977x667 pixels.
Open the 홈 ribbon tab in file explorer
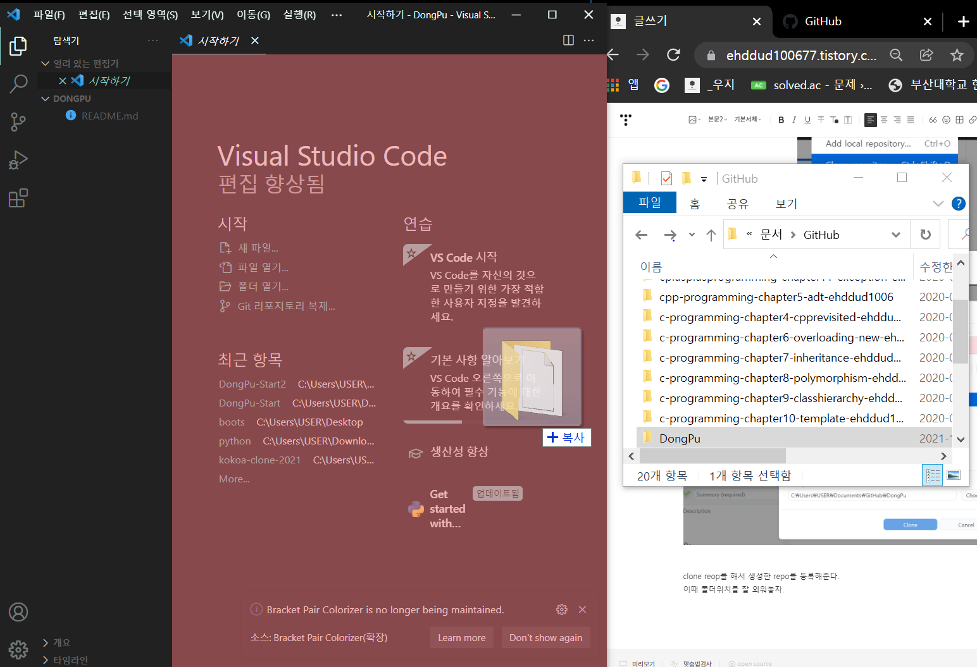coord(695,204)
